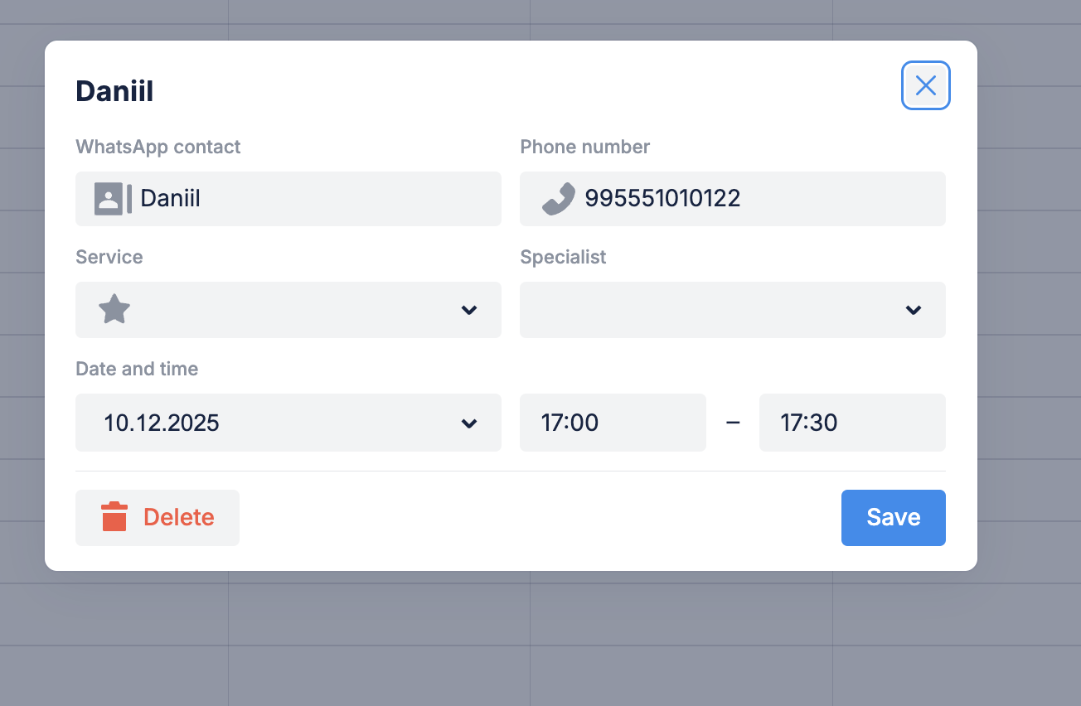Viewport: 1081px width, 706px height.
Task: Select the date 10.12.2025 field
Action: [249, 423]
